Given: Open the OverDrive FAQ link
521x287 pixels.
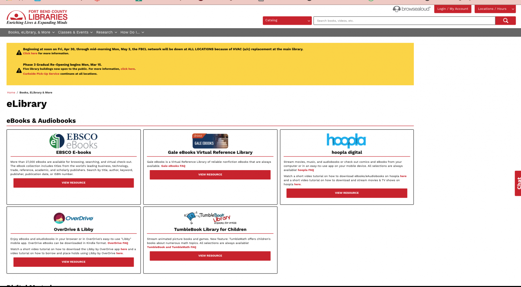Looking at the screenshot, I should tap(118, 243).
